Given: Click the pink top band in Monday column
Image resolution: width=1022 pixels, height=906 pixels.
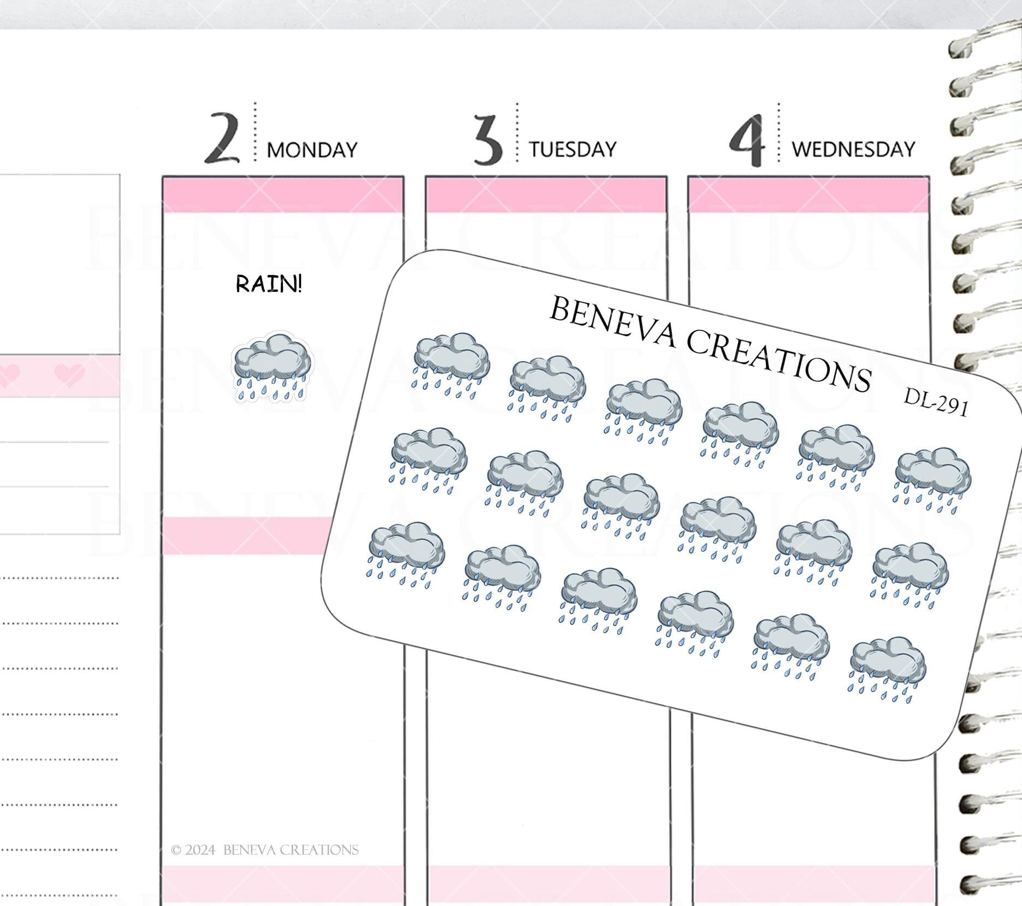Looking at the screenshot, I should [x=283, y=195].
